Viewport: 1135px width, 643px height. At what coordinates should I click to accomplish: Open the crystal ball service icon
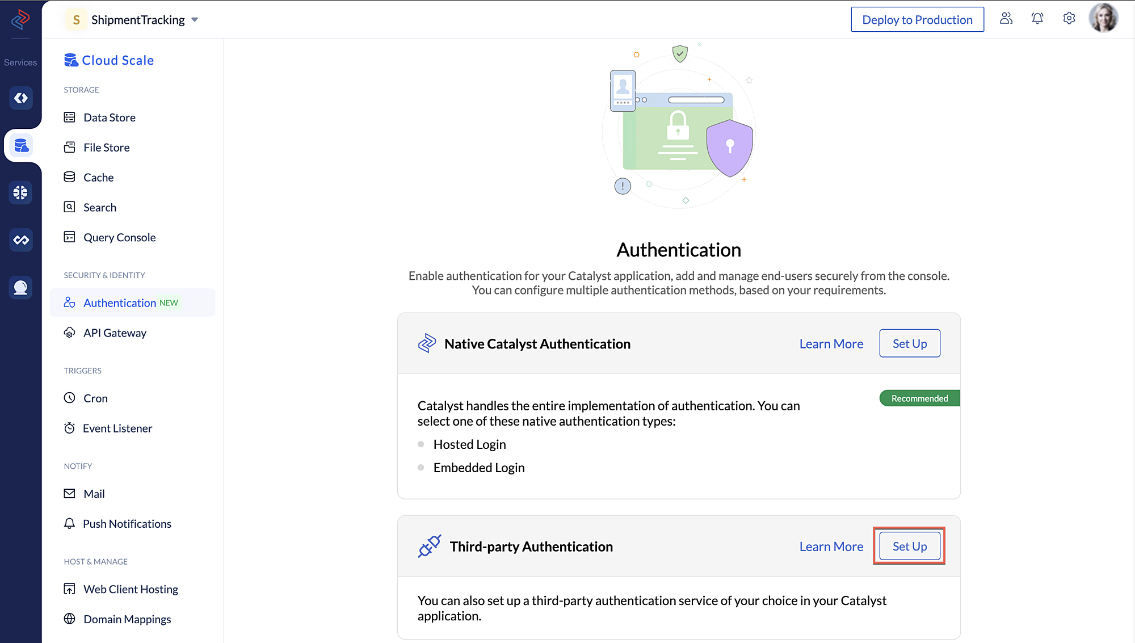(x=20, y=287)
